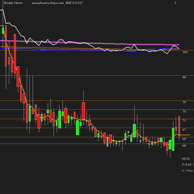
Task: Click the latest red candlestick at chart's right end
Action: [x=179, y=126]
